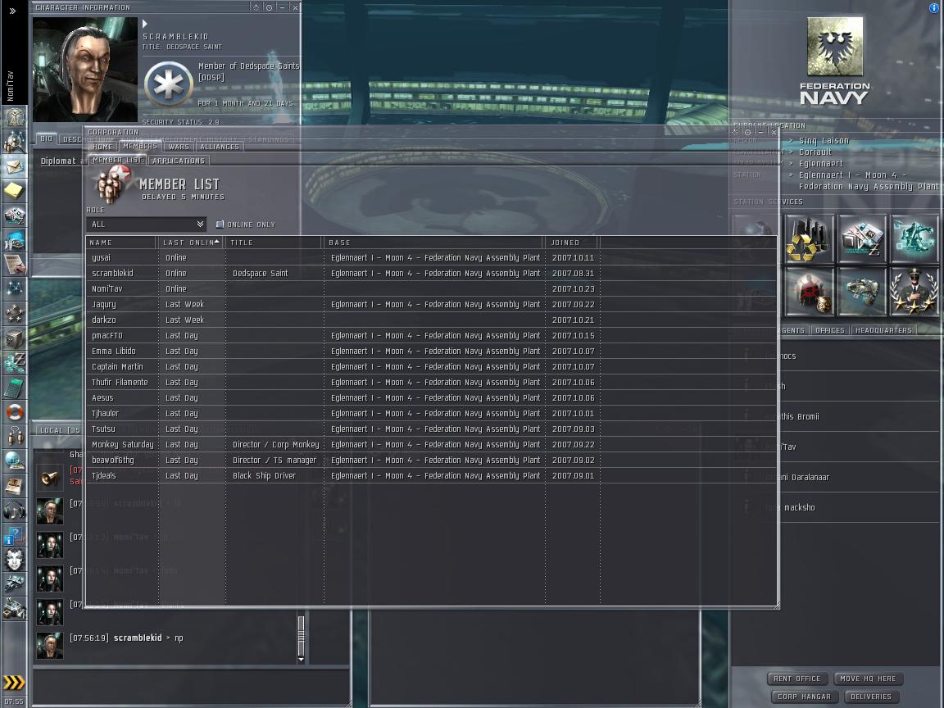This screenshot has width=944, height=708.
Task: Click the scramblekid character portrait
Action: click(x=85, y=69)
